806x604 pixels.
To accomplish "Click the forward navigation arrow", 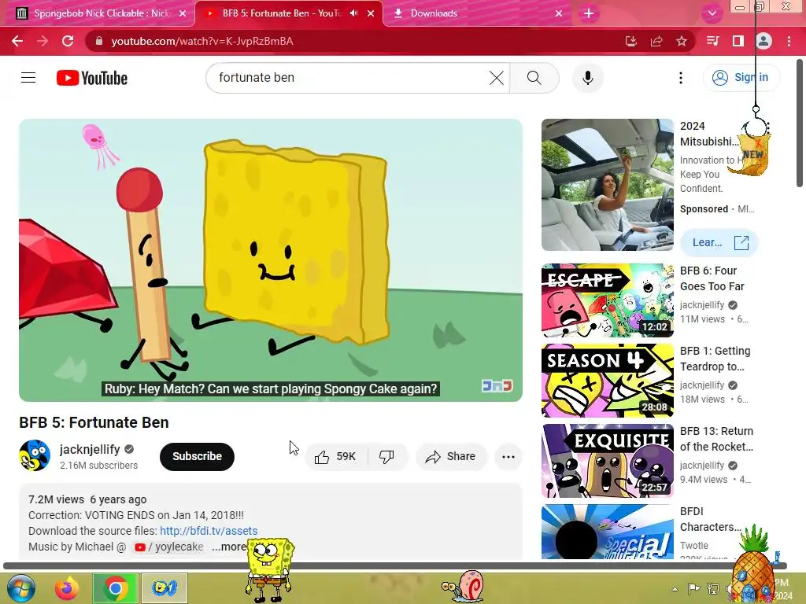I will coord(43,41).
